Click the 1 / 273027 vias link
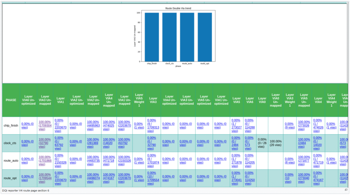Image resolution: width=350 pixels, height=195 pixels. (236, 125)
